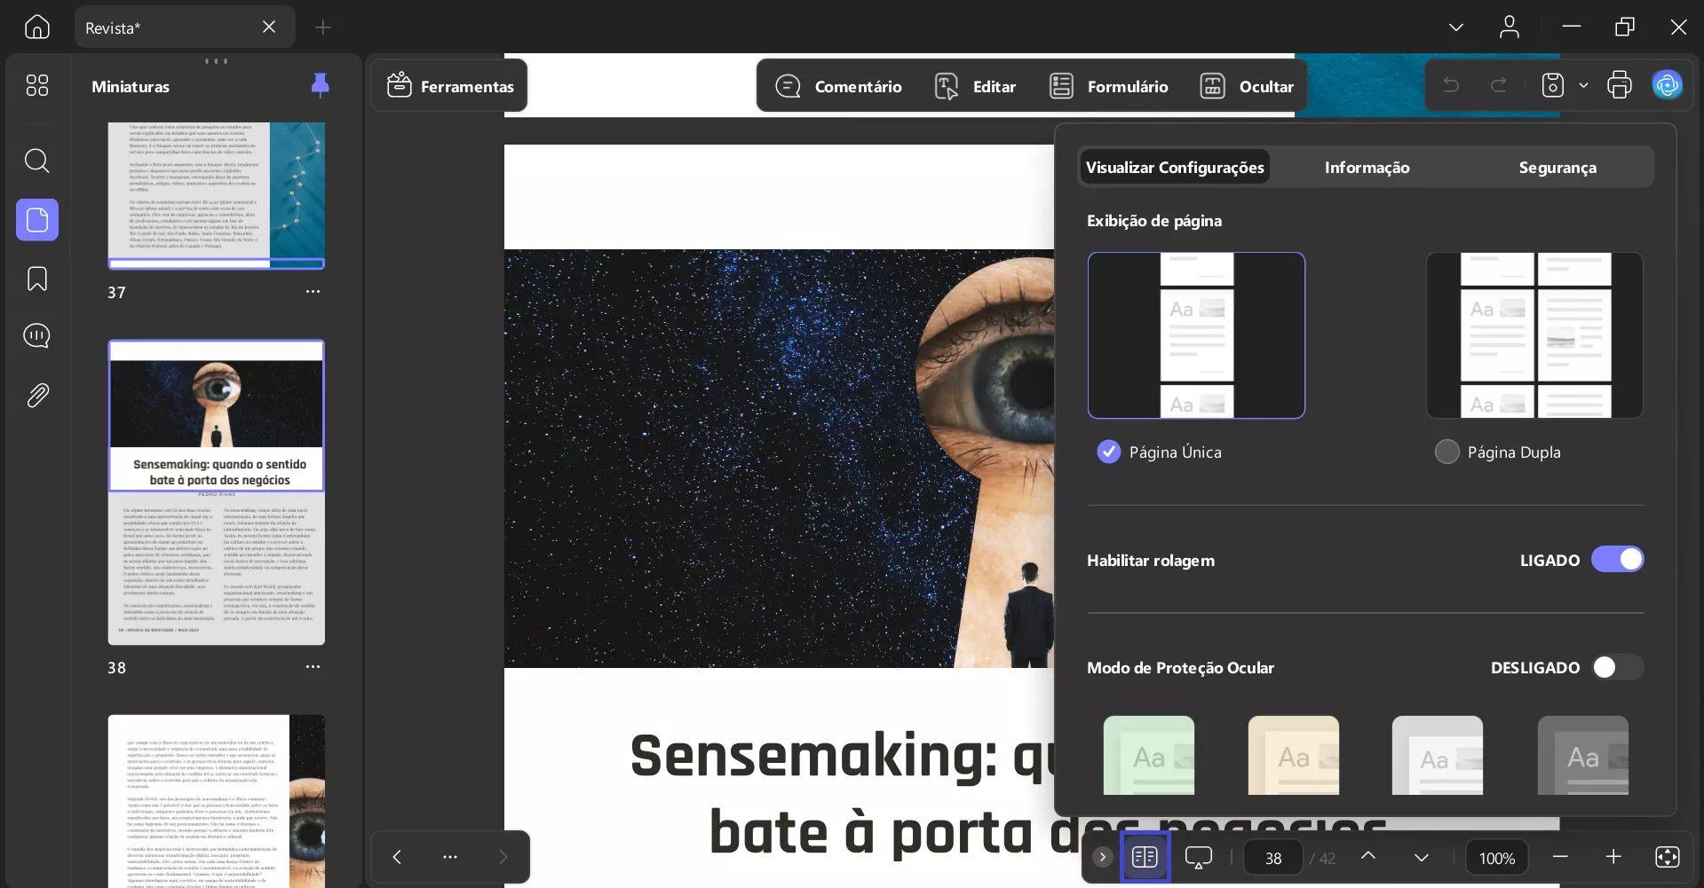Zoom in with plus icon
This screenshot has height=888, width=1704.
click(1613, 857)
